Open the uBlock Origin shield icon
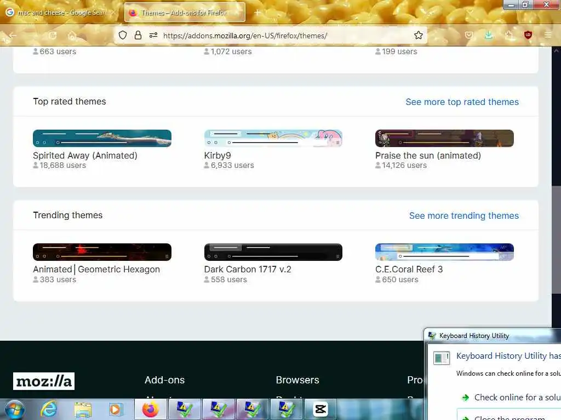Screen dimensions: 561x420 [x=528, y=35]
